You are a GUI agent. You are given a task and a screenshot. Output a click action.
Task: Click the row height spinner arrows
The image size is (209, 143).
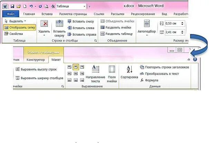[x=182, y=23]
